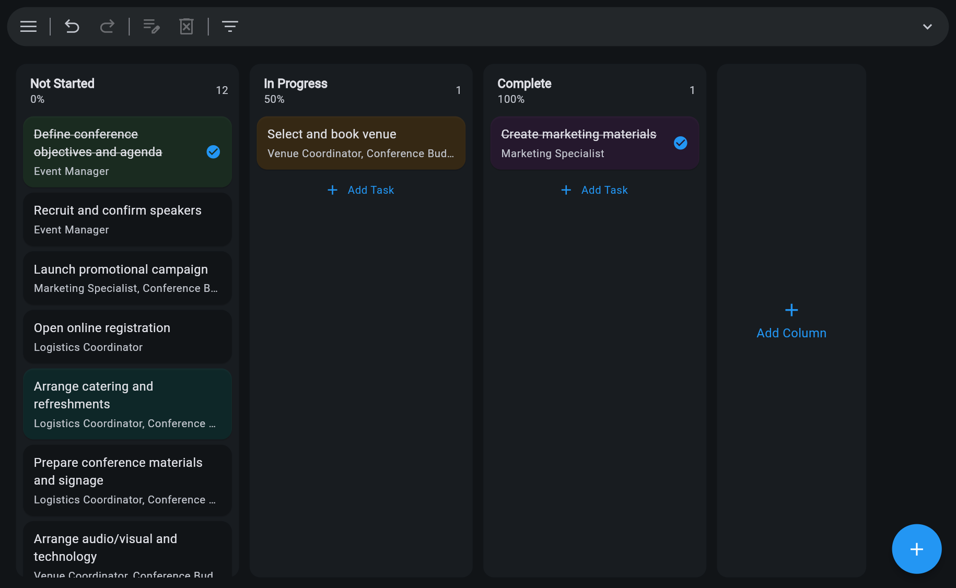Open the 'Recruit and confirm speakers' card

(127, 219)
